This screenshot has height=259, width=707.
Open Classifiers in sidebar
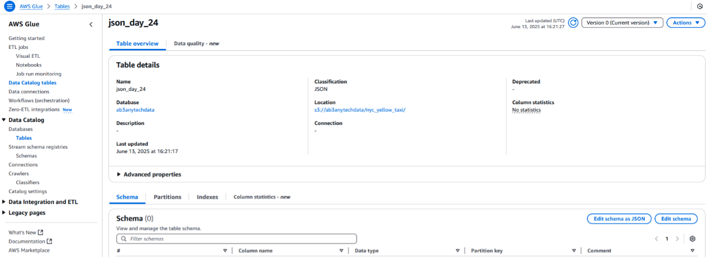click(28, 182)
